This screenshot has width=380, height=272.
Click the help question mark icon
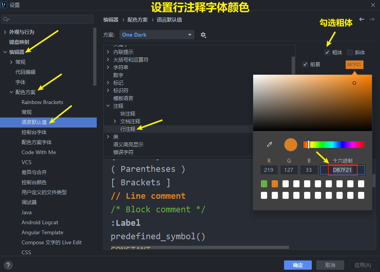(x=8, y=265)
